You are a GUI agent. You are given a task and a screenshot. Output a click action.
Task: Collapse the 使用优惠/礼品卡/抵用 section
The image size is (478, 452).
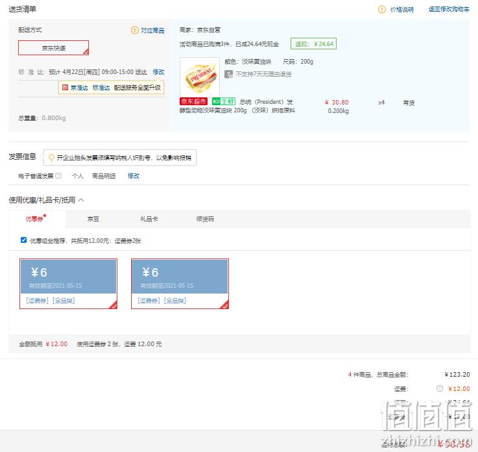click(81, 200)
